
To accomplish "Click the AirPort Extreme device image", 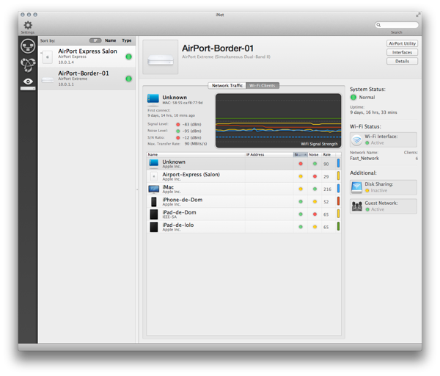I will pos(160,57).
